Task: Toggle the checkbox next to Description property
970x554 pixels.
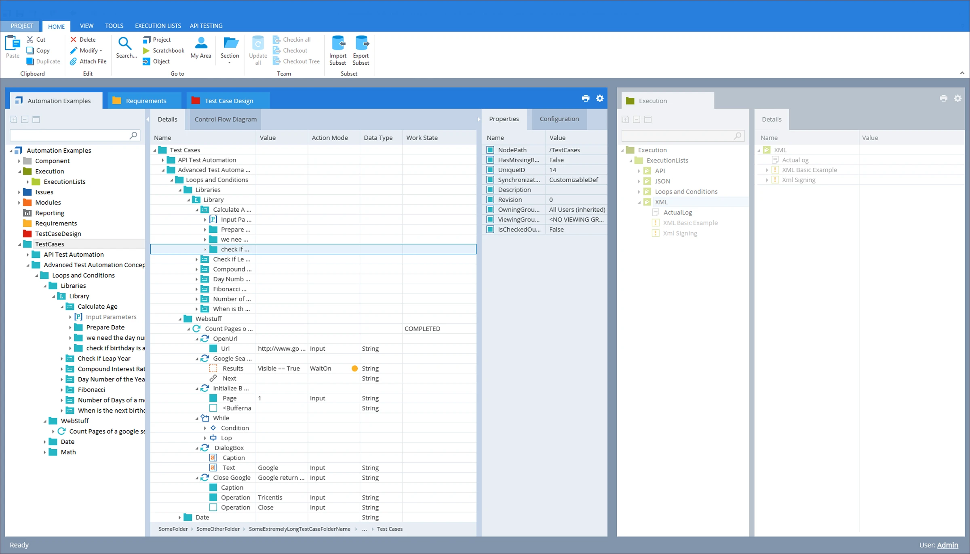Action: (x=490, y=190)
